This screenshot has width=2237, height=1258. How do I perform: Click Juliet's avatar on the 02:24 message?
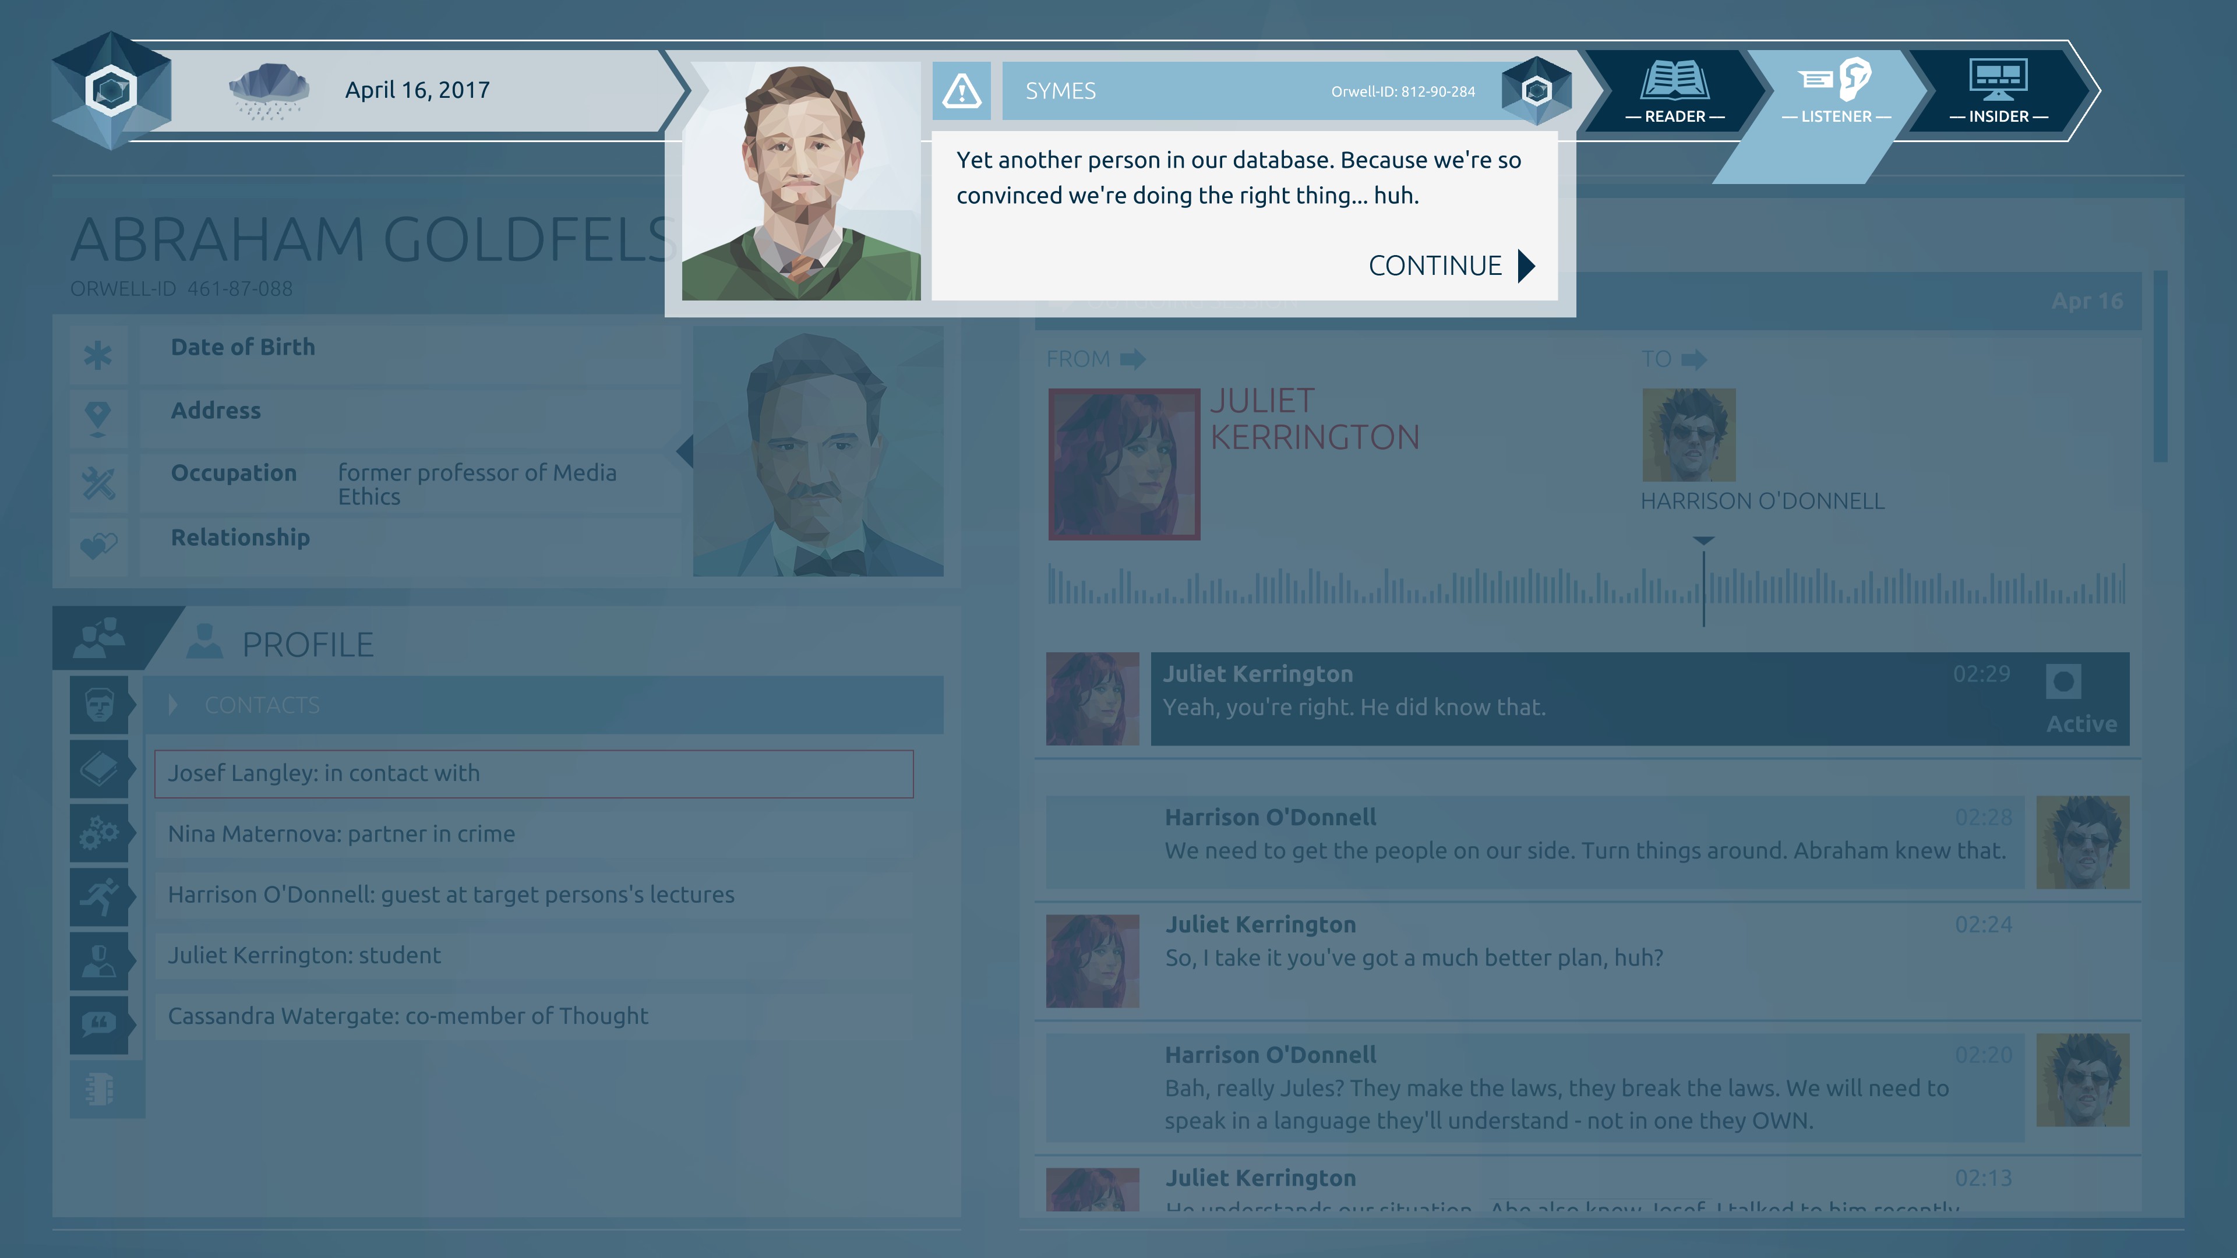coord(1092,961)
